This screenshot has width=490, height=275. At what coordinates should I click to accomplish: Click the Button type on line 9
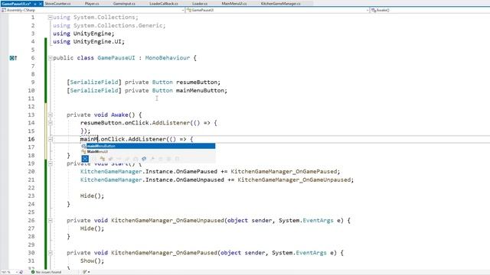[x=162, y=82]
